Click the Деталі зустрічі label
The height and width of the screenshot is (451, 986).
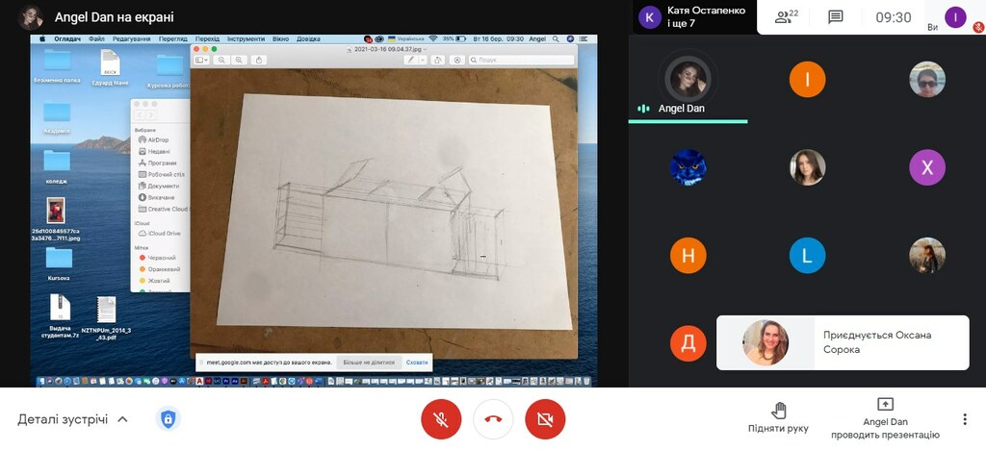[x=63, y=419]
